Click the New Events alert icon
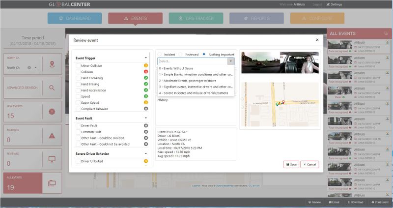Image resolution: width=393 pixels, height=208 pixels. pos(52,111)
